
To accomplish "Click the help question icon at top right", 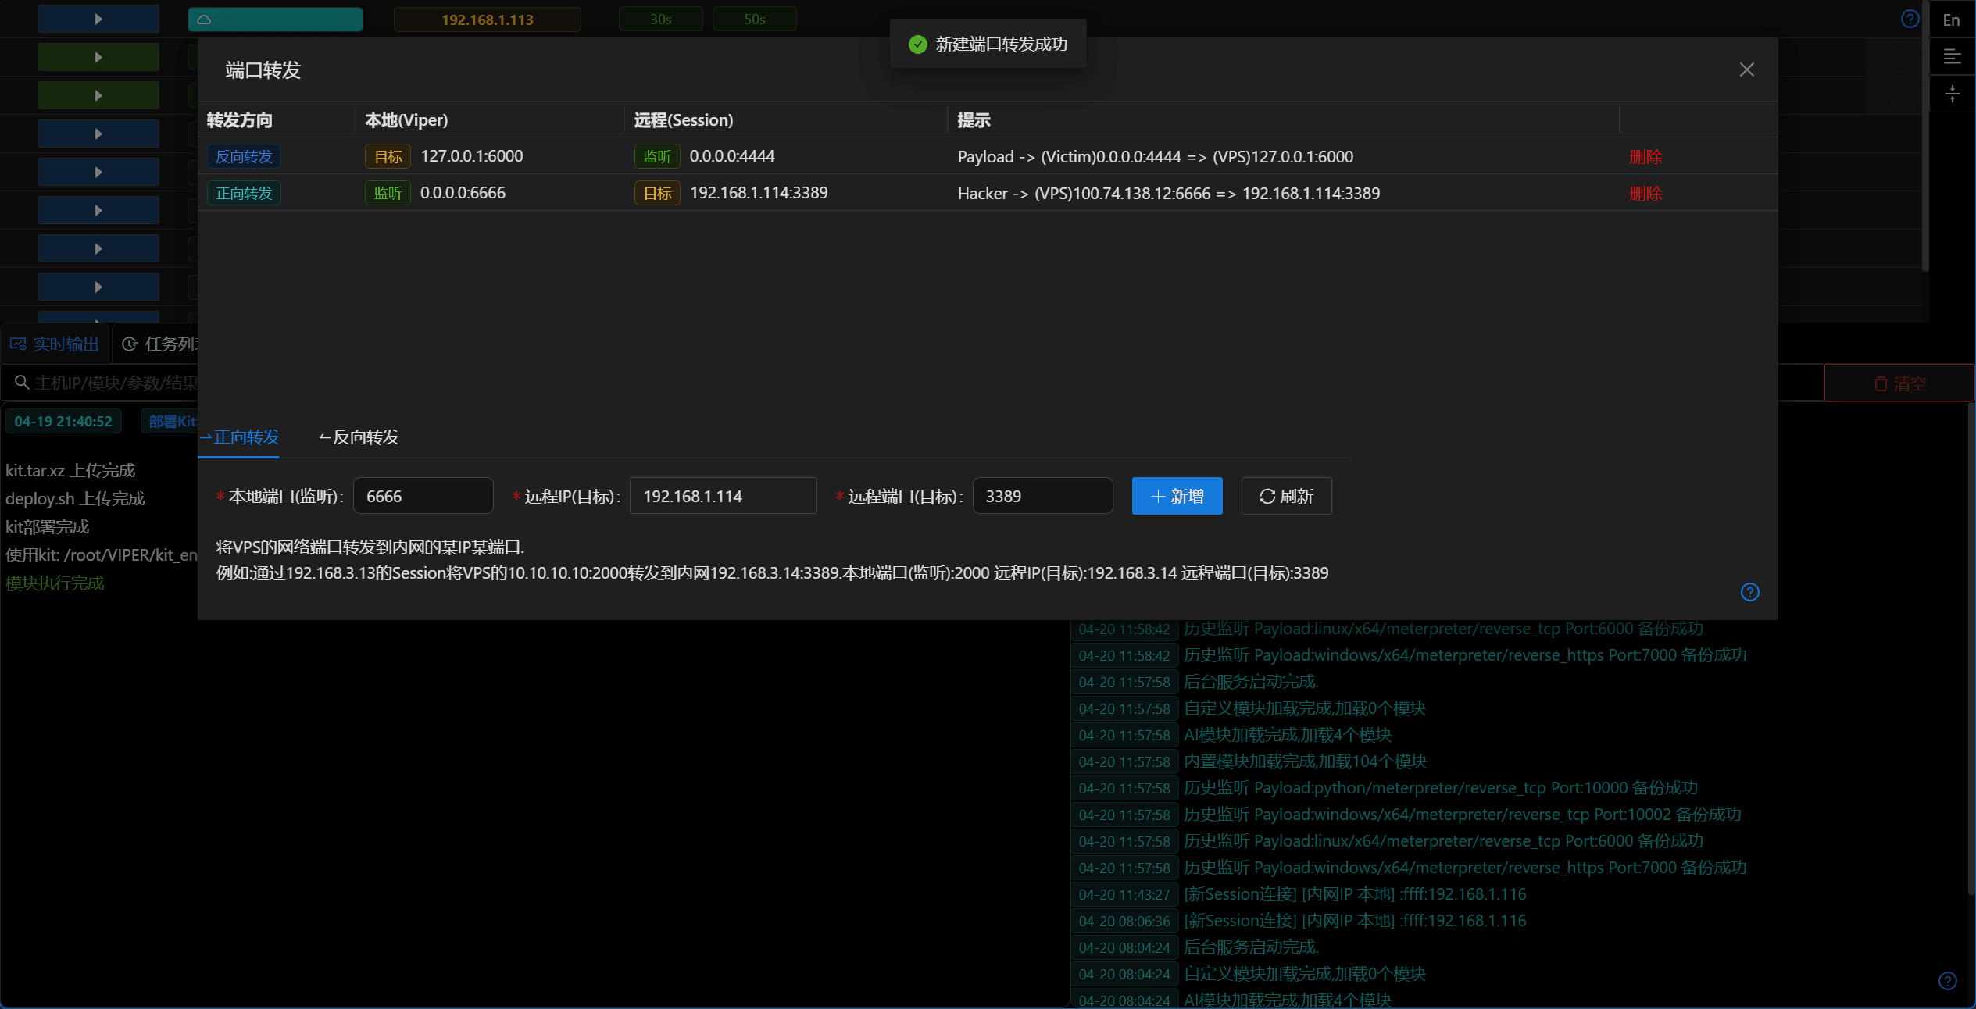I will 1910,19.
